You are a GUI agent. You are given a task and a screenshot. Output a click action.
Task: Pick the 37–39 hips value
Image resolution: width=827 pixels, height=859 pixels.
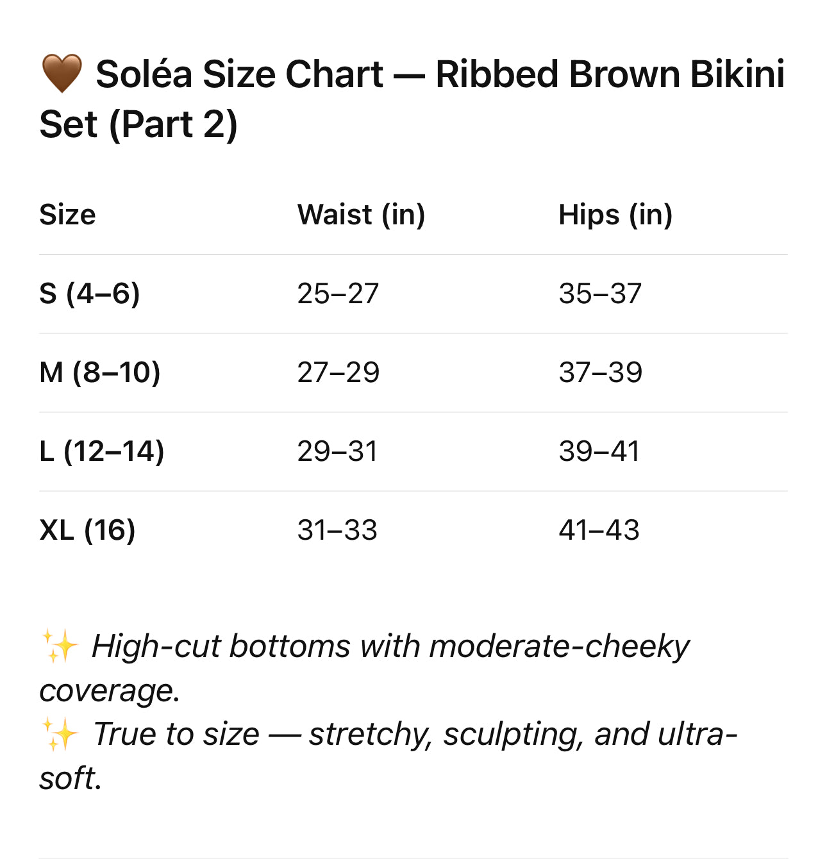[x=600, y=372]
